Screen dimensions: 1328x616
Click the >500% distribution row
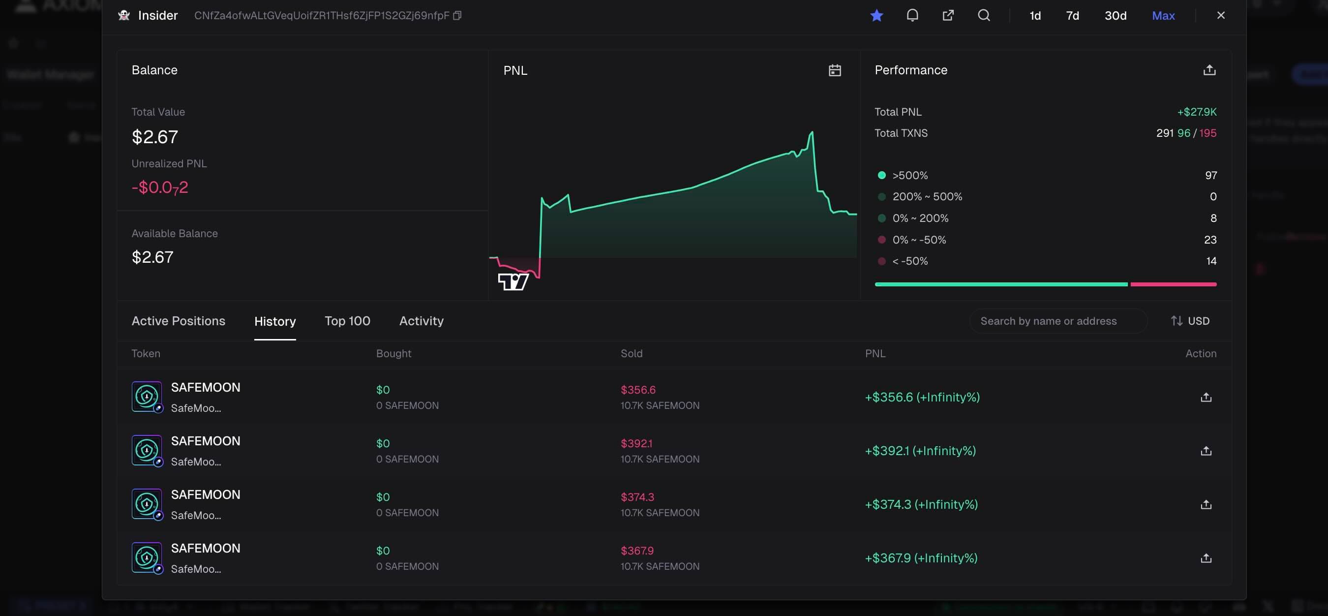coord(1047,175)
